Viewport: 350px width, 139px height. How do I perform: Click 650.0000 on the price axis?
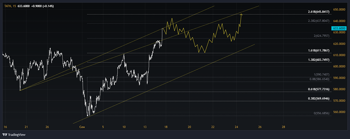point(339,9)
